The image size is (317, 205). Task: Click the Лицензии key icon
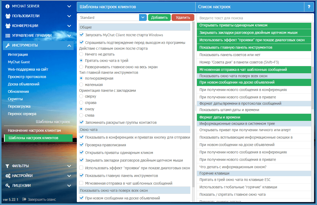click(x=8, y=185)
